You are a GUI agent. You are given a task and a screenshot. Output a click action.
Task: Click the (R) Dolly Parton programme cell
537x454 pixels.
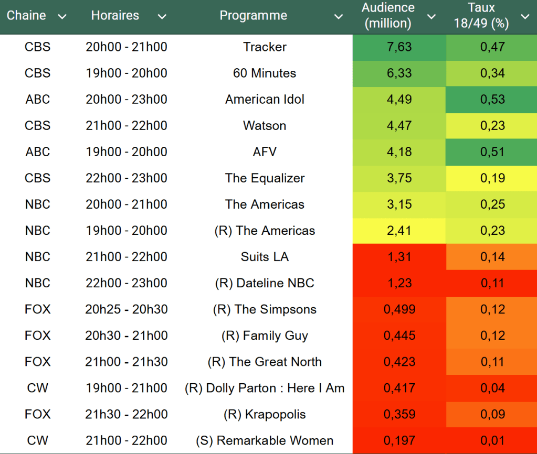tap(265, 388)
